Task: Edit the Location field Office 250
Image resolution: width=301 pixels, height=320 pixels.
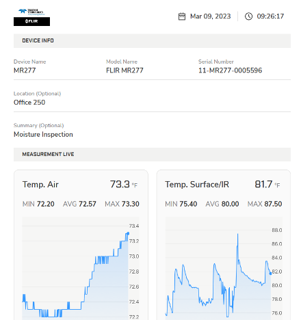Action: [x=29, y=103]
